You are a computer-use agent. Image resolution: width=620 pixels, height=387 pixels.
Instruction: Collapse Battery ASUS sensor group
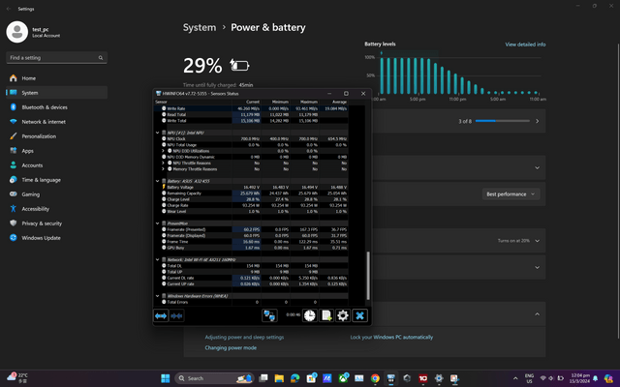pos(157,181)
